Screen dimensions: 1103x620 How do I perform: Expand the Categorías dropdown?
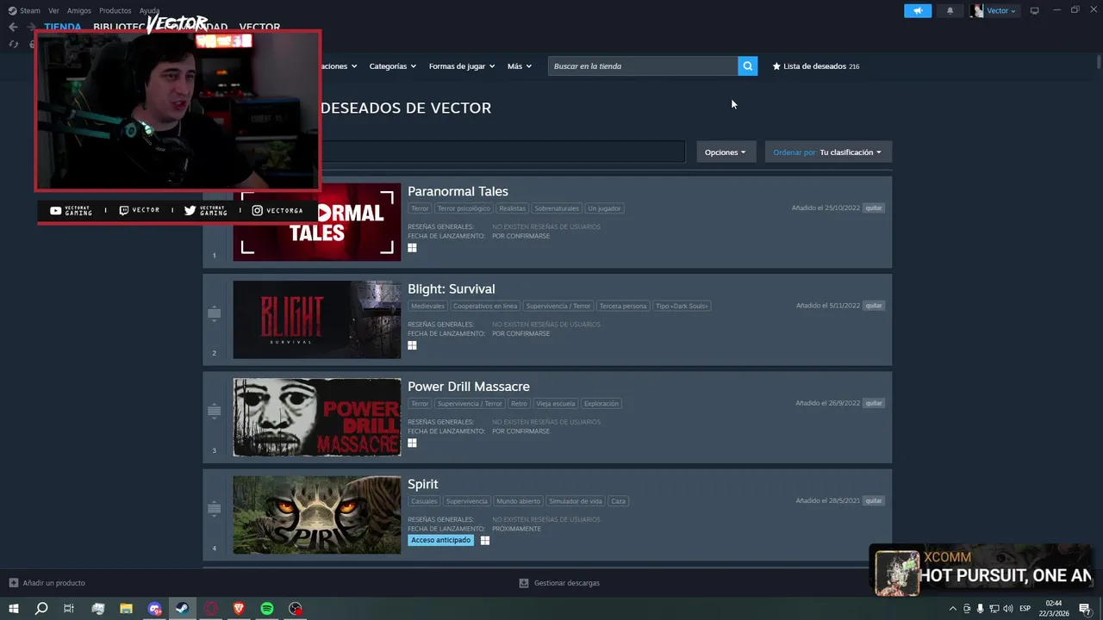tap(392, 66)
